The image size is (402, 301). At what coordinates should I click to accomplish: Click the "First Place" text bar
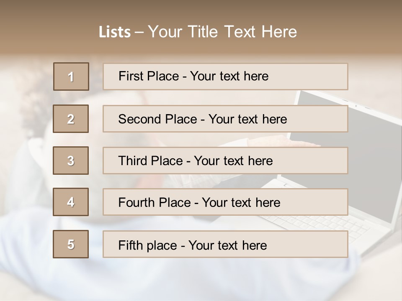coord(225,77)
